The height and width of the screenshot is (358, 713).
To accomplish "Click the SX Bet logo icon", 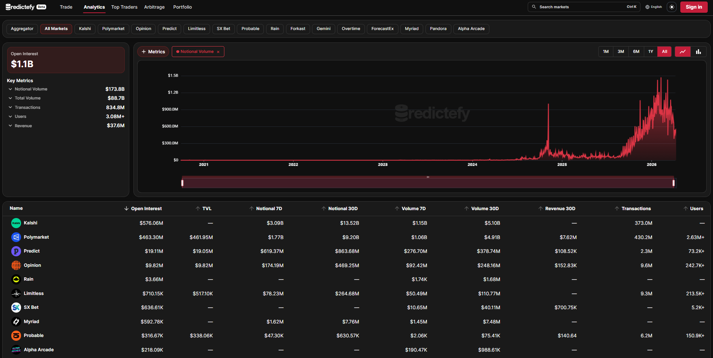I will pos(16,308).
